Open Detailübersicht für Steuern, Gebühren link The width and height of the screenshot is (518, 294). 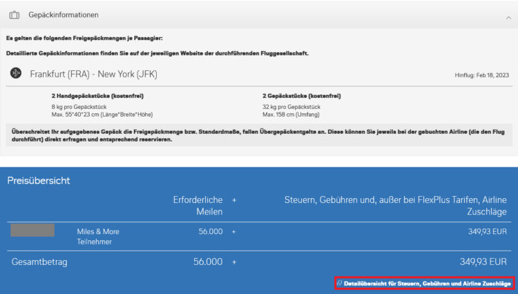pos(428,284)
